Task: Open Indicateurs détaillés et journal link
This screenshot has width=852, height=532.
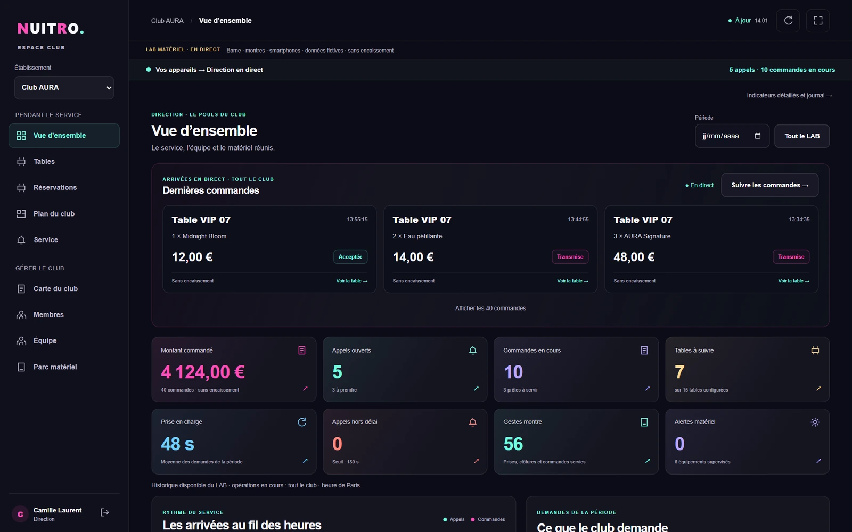Action: (x=789, y=96)
